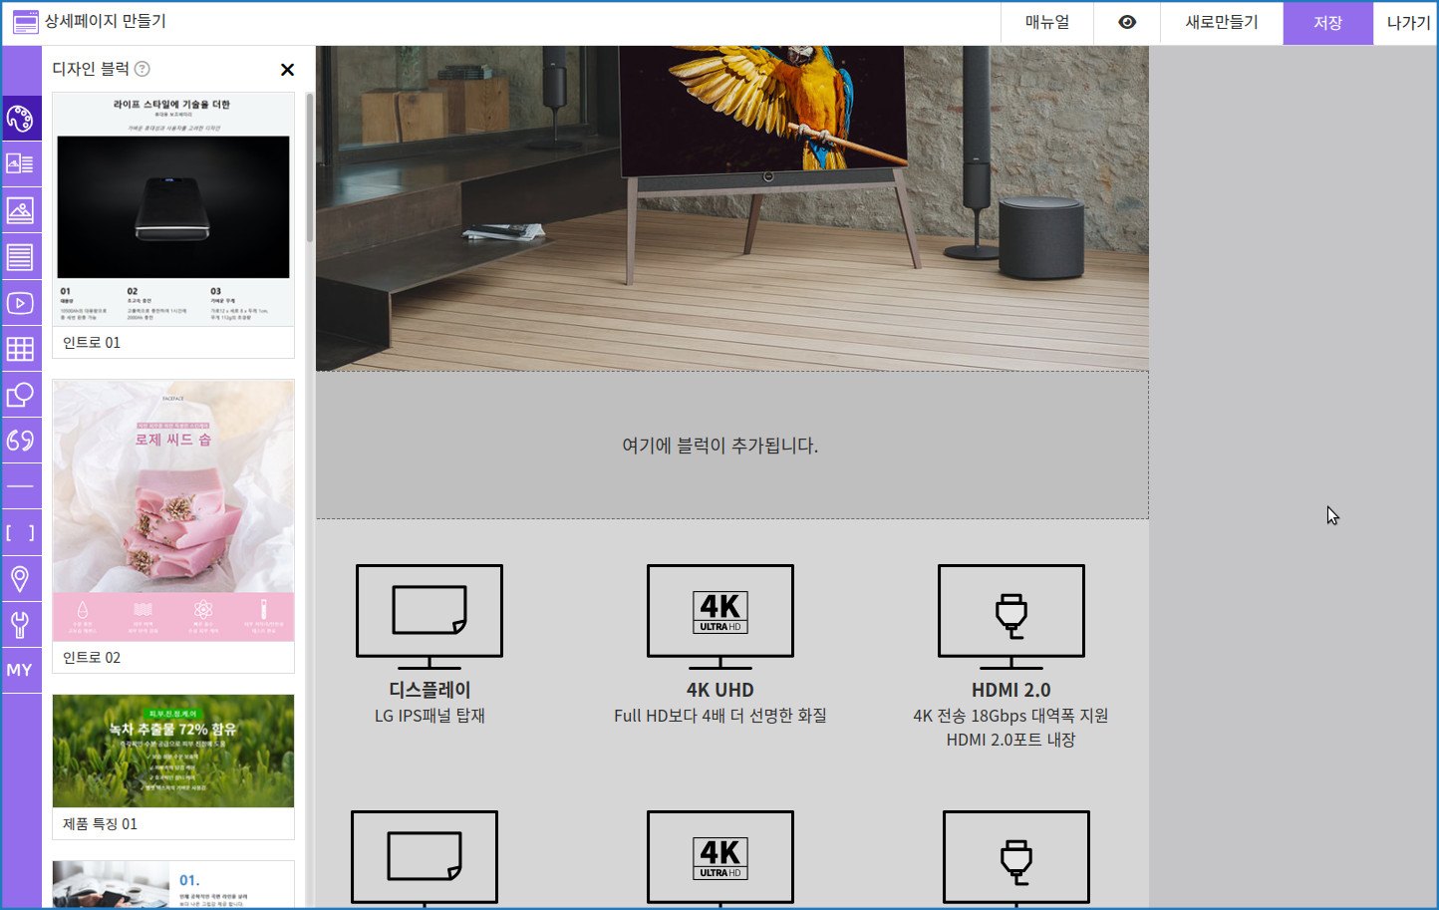Open the image-with-text block tool
Screen dimensions: 1439x910
point(21,164)
